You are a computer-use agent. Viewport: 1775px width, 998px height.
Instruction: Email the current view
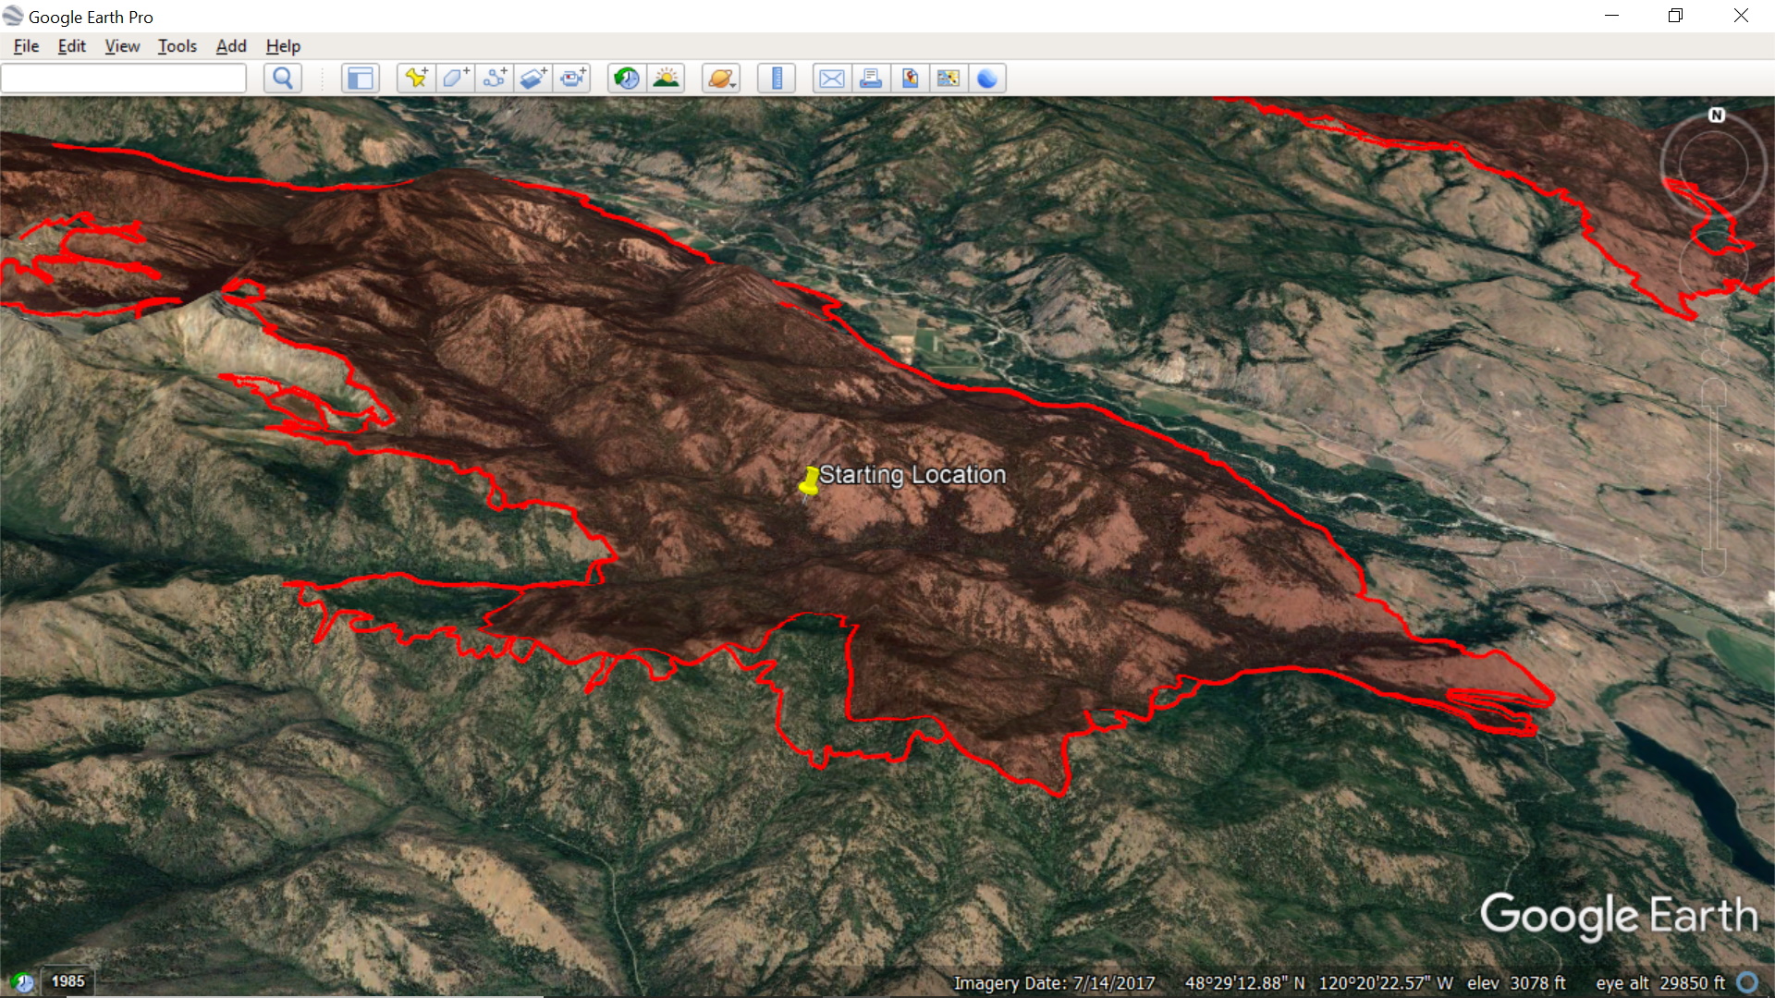click(831, 79)
